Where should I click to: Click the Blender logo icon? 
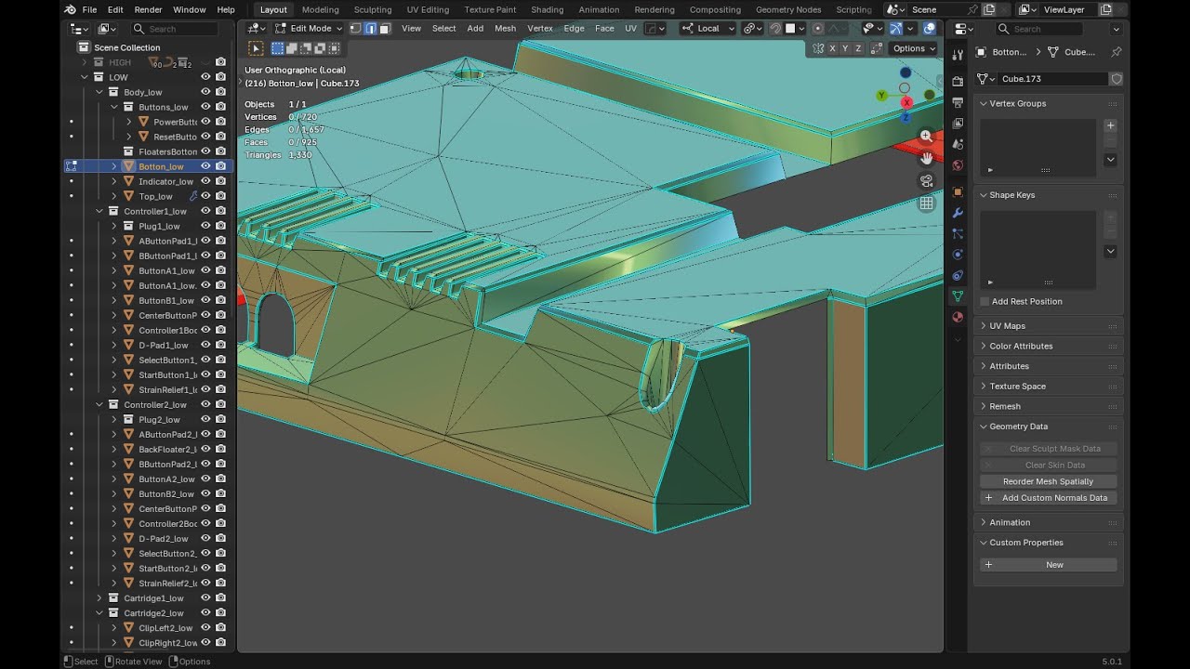click(x=71, y=9)
